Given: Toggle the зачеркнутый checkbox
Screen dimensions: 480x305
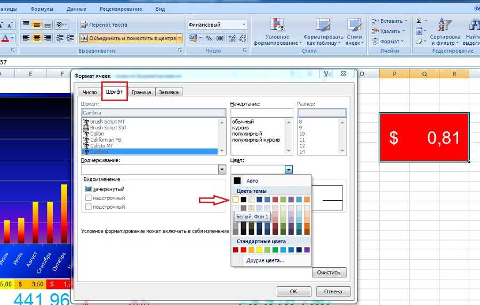Looking at the screenshot, I should coord(89,189).
